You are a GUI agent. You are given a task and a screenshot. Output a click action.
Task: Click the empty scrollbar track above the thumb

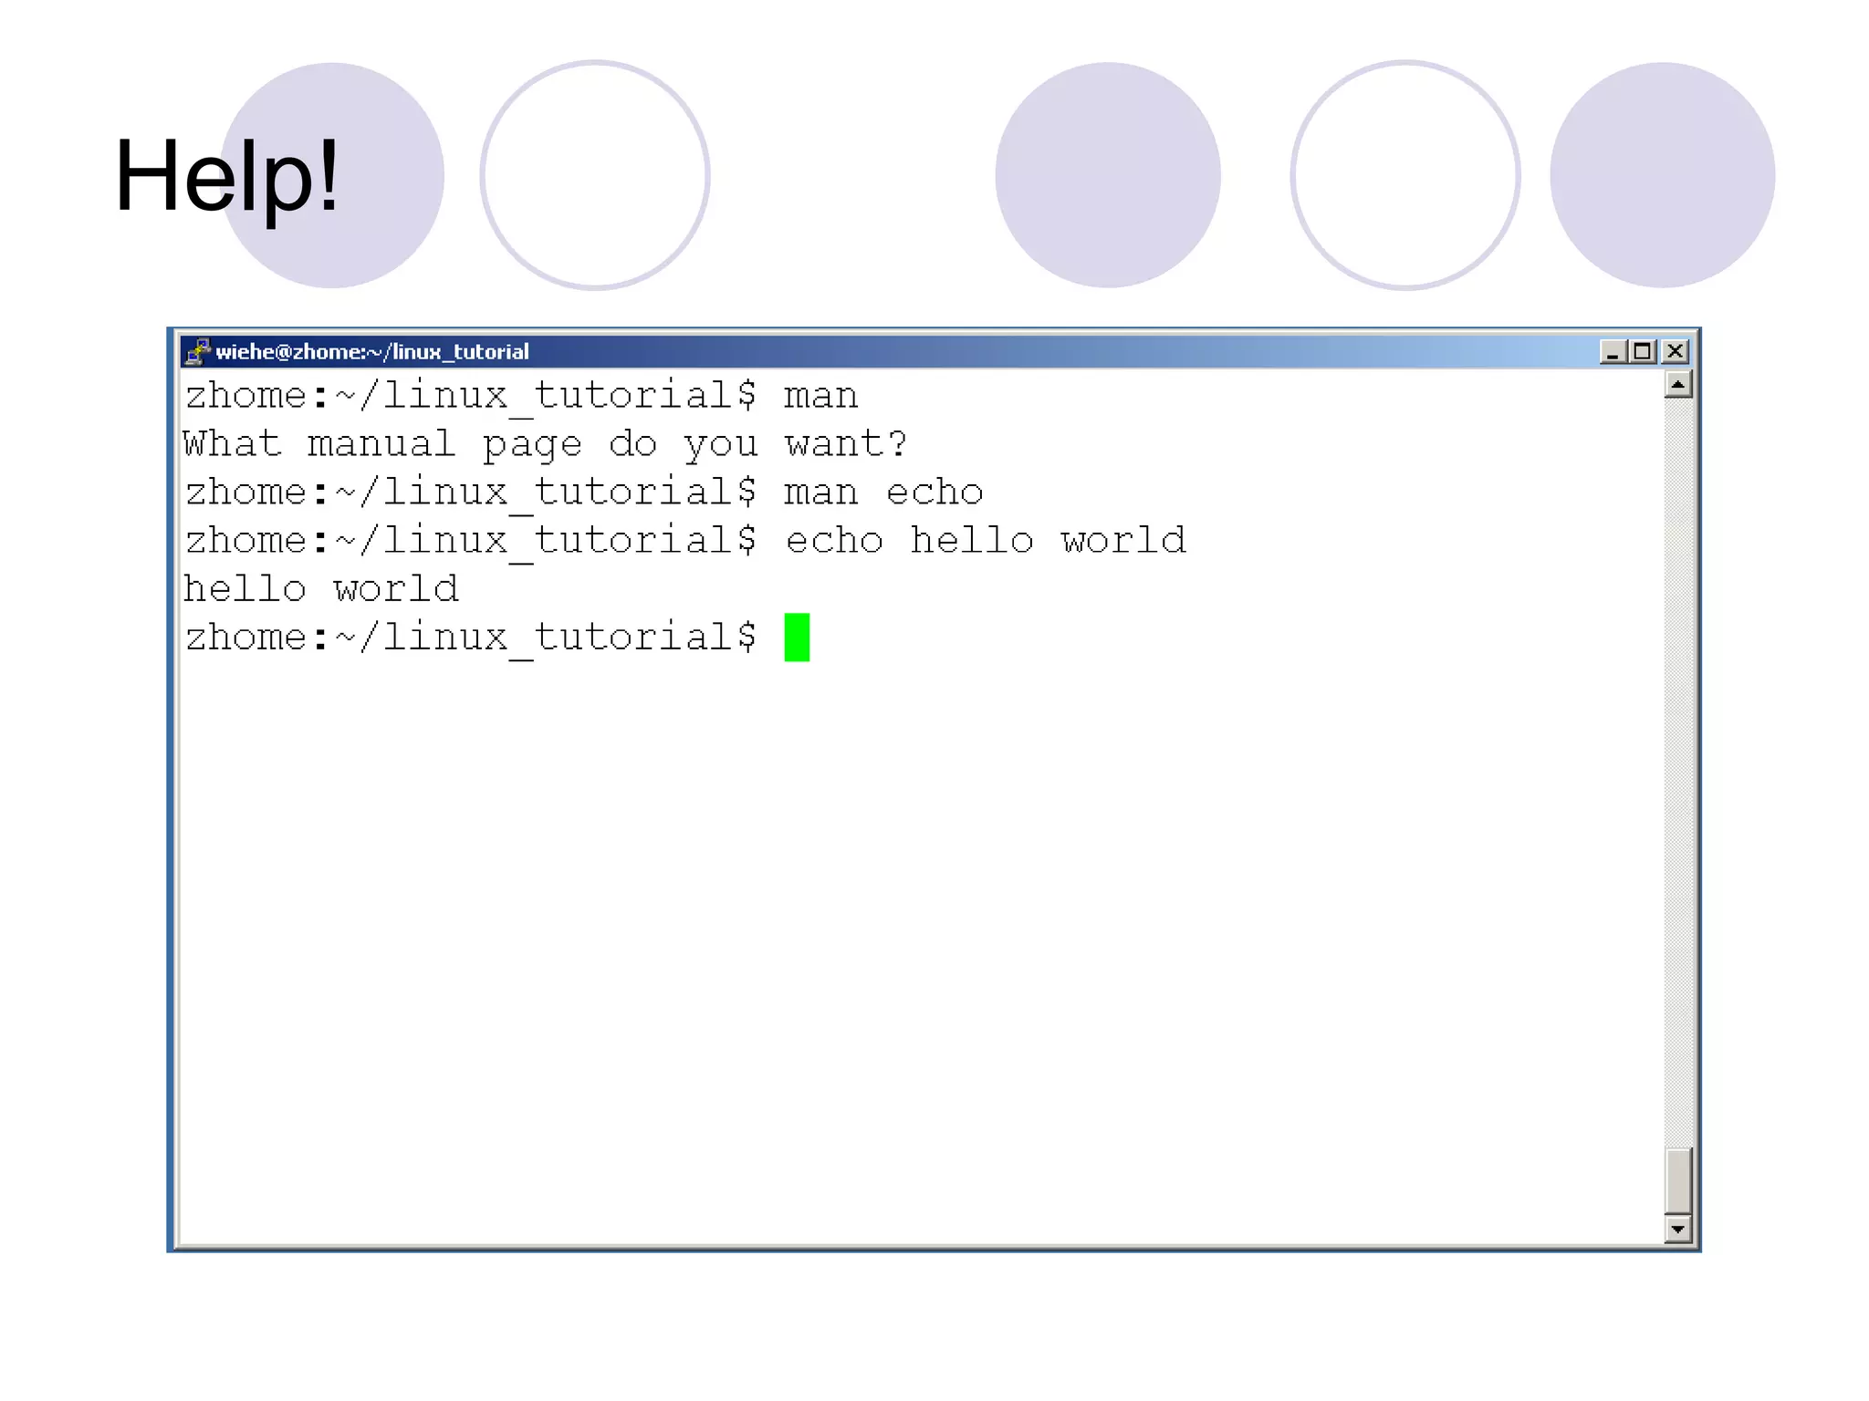[x=1677, y=766]
